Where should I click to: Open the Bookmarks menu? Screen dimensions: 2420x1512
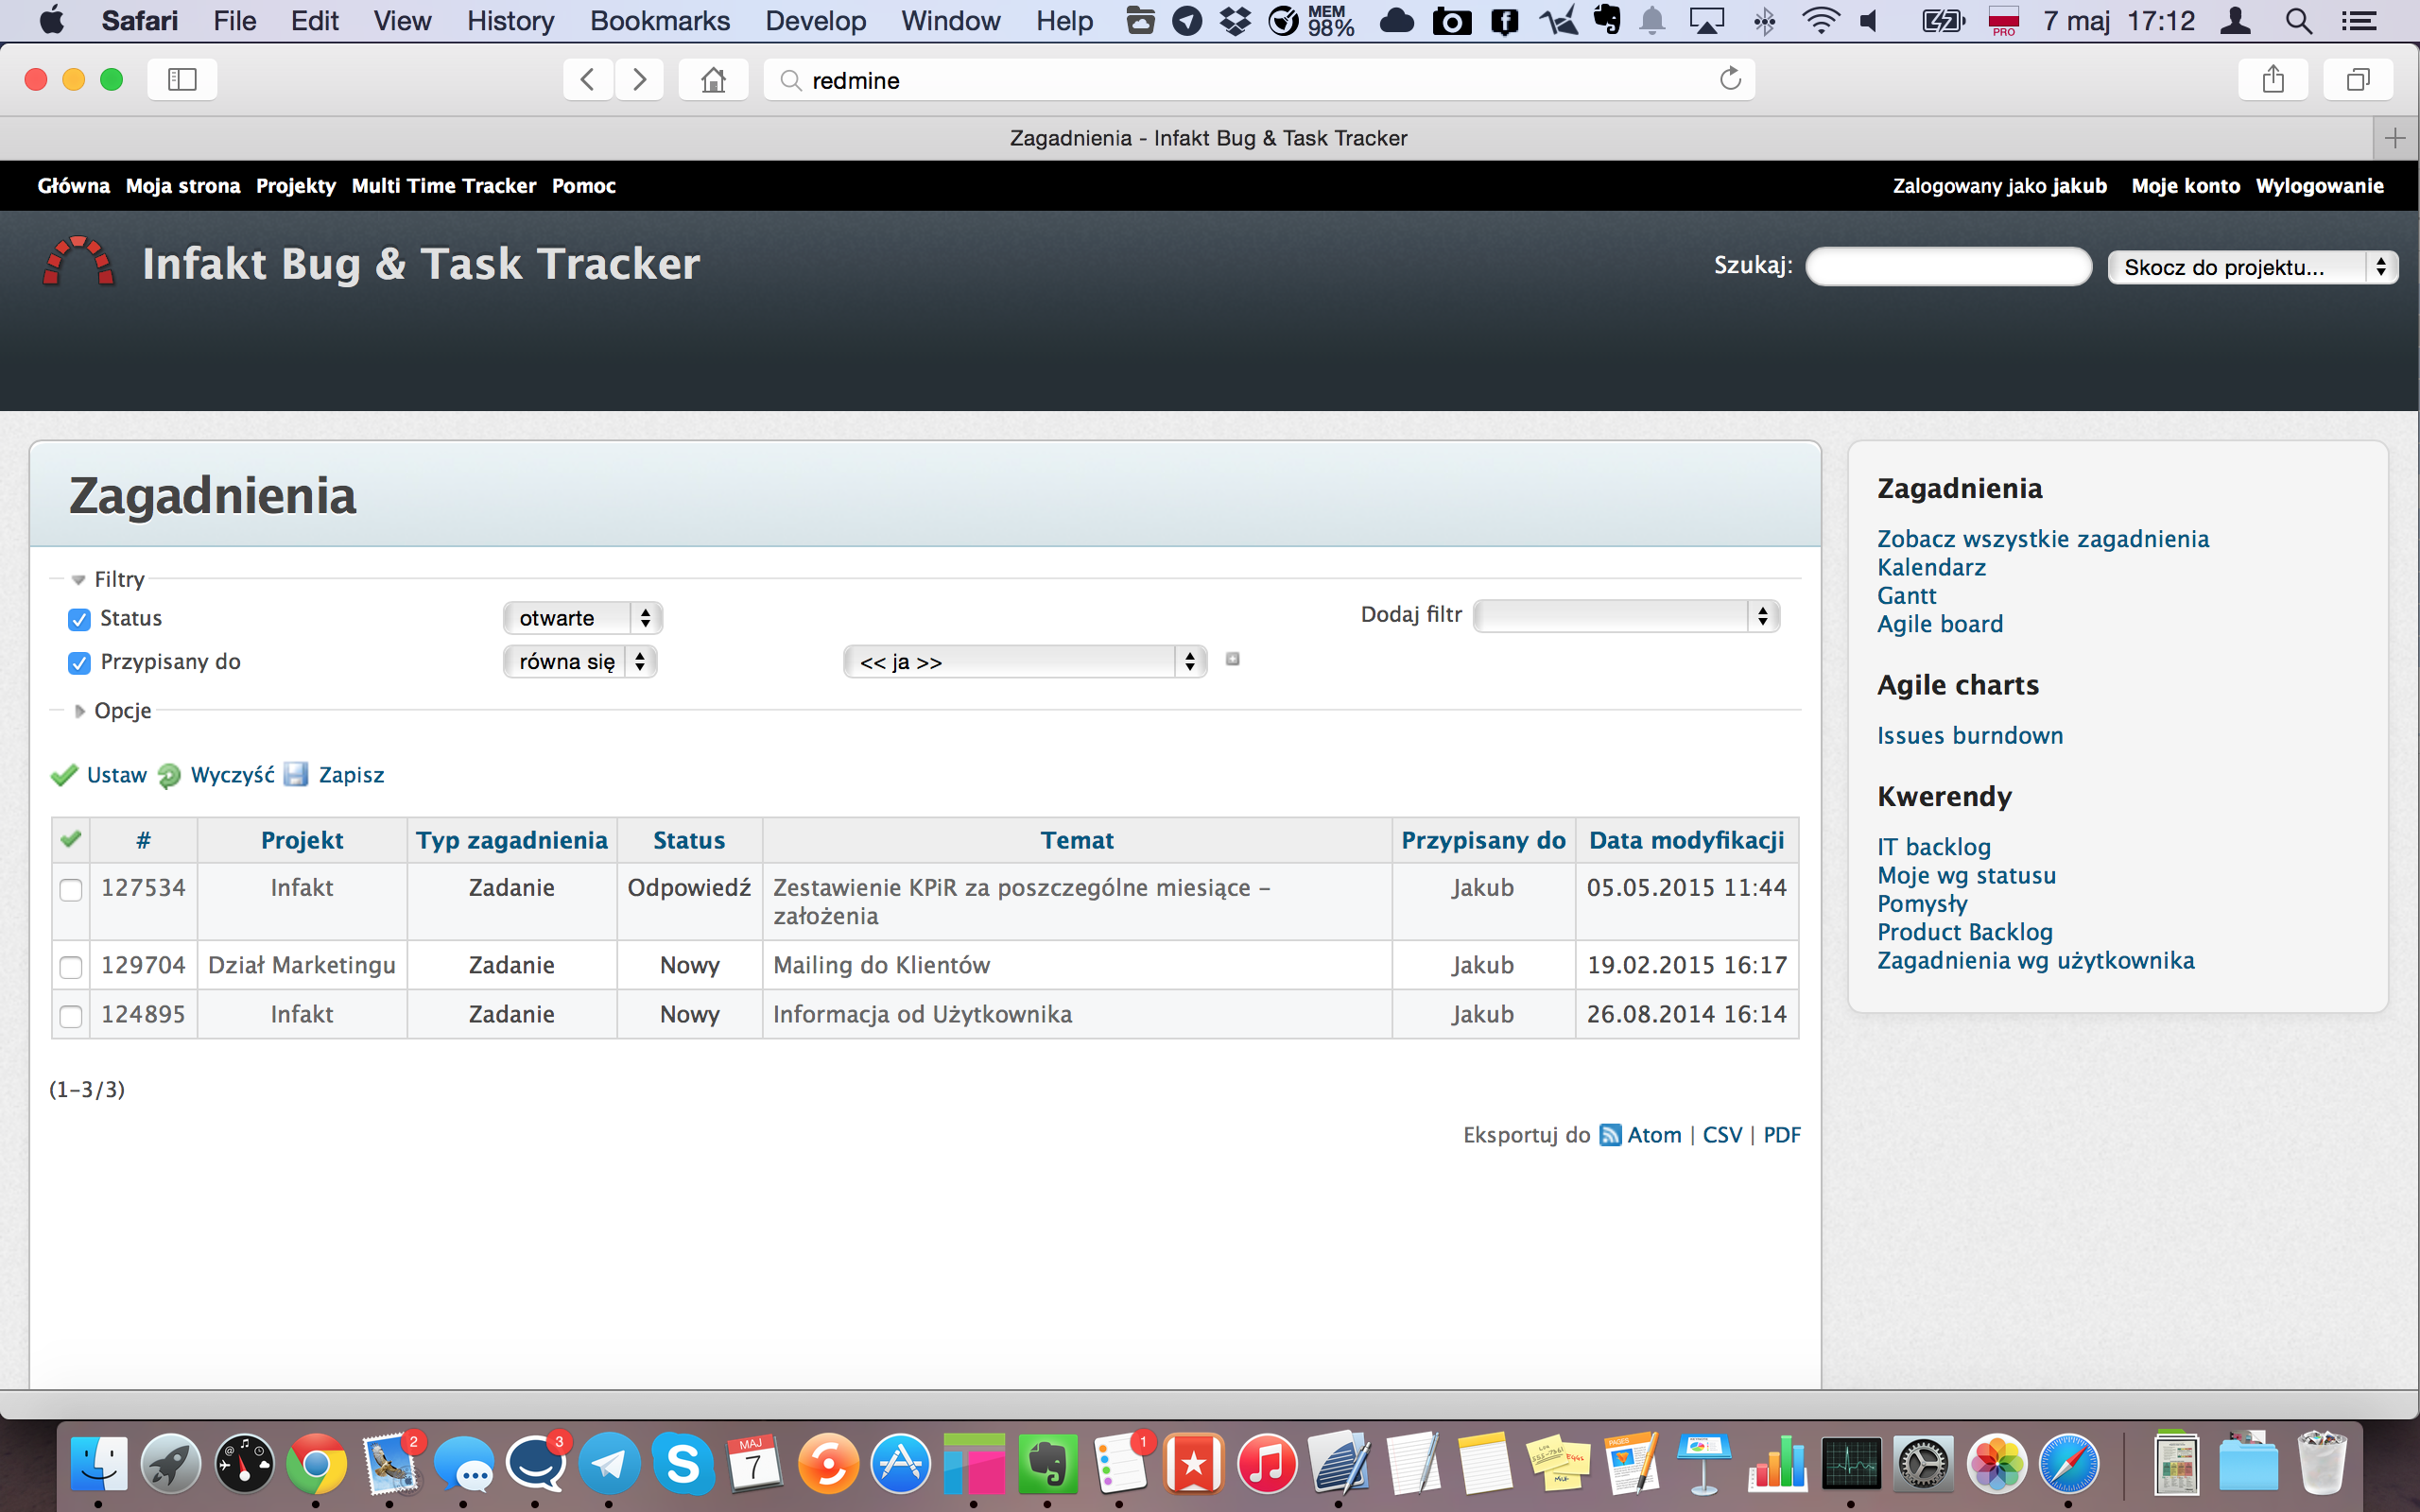click(x=659, y=21)
